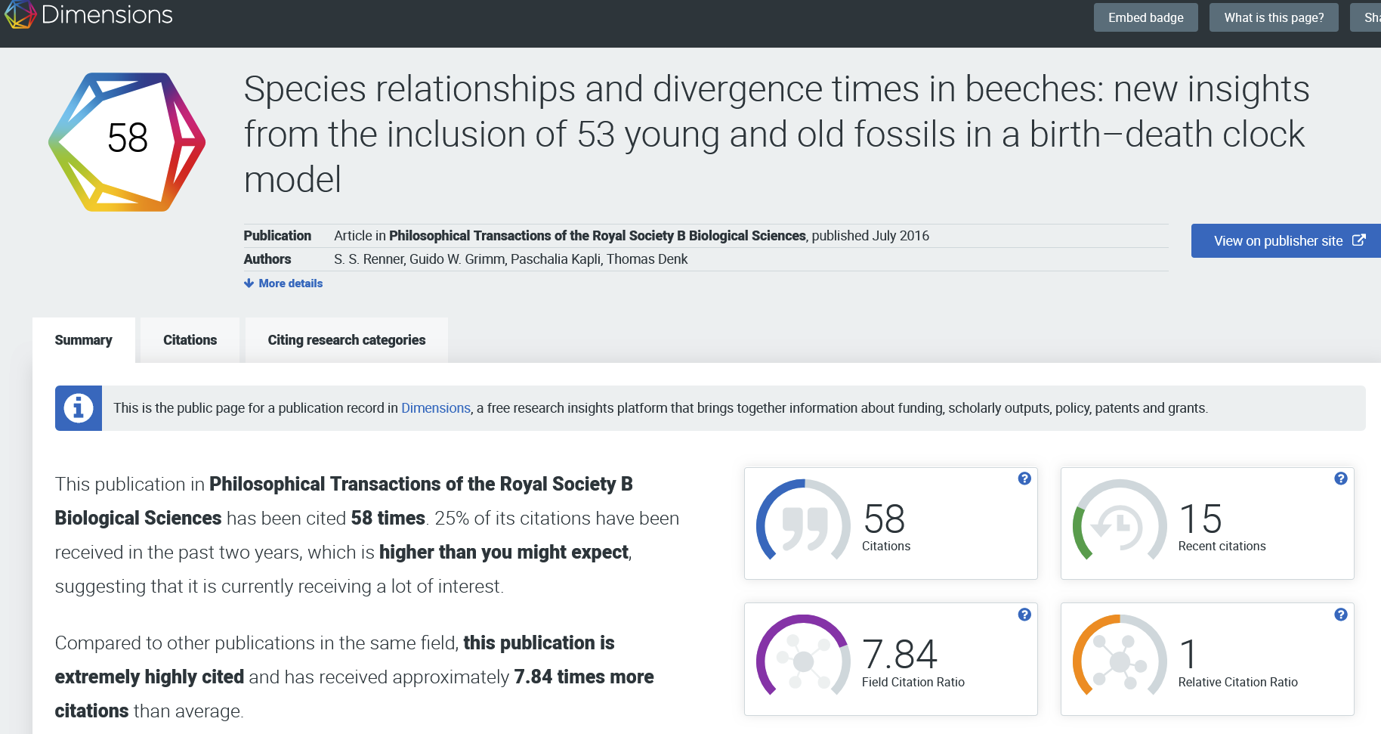The height and width of the screenshot is (734, 1381).
Task: Open help icon on Recent citations card
Action: [x=1341, y=478]
